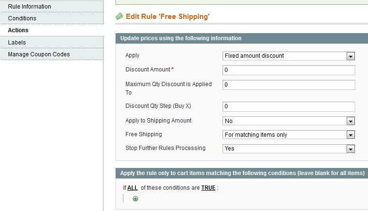Click the TRUE condition value link

click(208, 188)
